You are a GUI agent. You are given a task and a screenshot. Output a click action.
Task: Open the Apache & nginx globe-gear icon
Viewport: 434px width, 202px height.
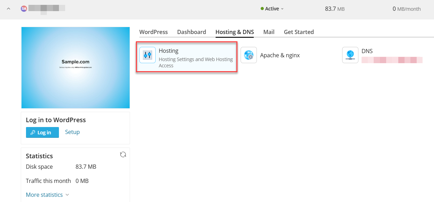coord(249,55)
